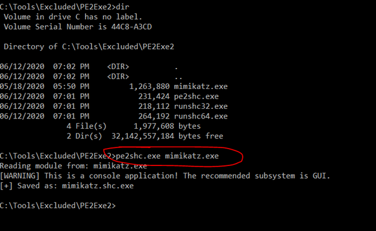Click the dir command at the top prompt
This screenshot has width=376, height=231.
point(122,7)
